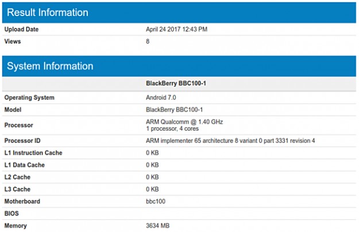Select the Upload Date row label
The width and height of the screenshot is (359, 232).
pos(21,29)
